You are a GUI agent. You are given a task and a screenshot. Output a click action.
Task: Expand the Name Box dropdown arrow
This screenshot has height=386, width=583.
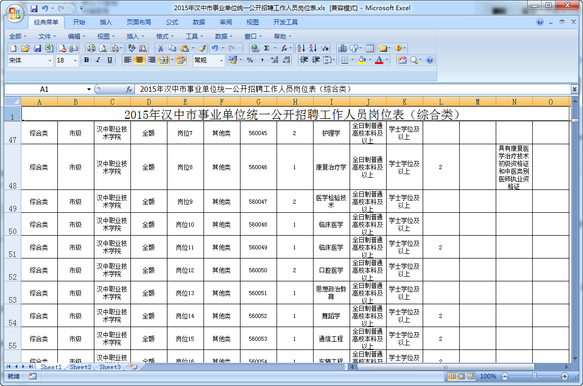click(89, 89)
